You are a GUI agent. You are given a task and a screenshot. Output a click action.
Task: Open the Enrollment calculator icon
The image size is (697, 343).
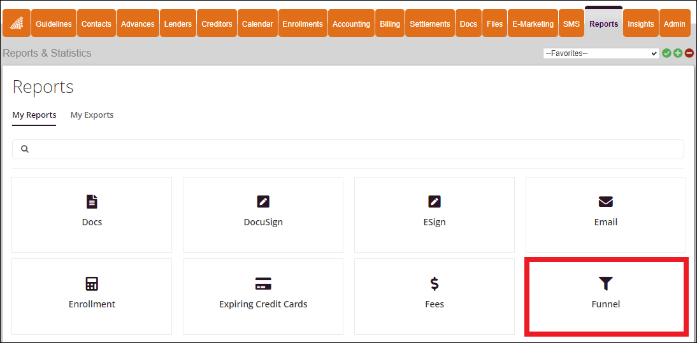pyautogui.click(x=92, y=284)
